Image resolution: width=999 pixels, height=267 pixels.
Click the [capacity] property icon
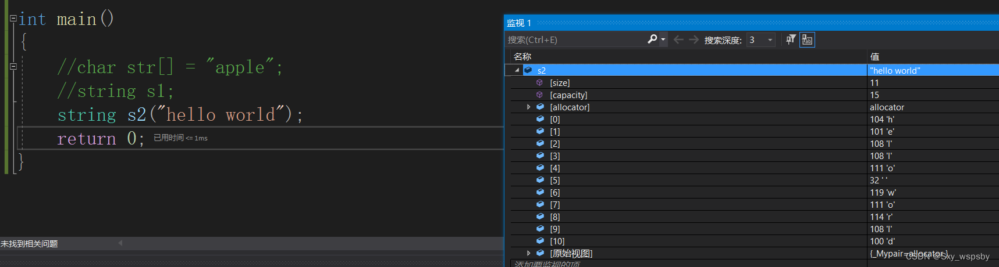pyautogui.click(x=539, y=95)
